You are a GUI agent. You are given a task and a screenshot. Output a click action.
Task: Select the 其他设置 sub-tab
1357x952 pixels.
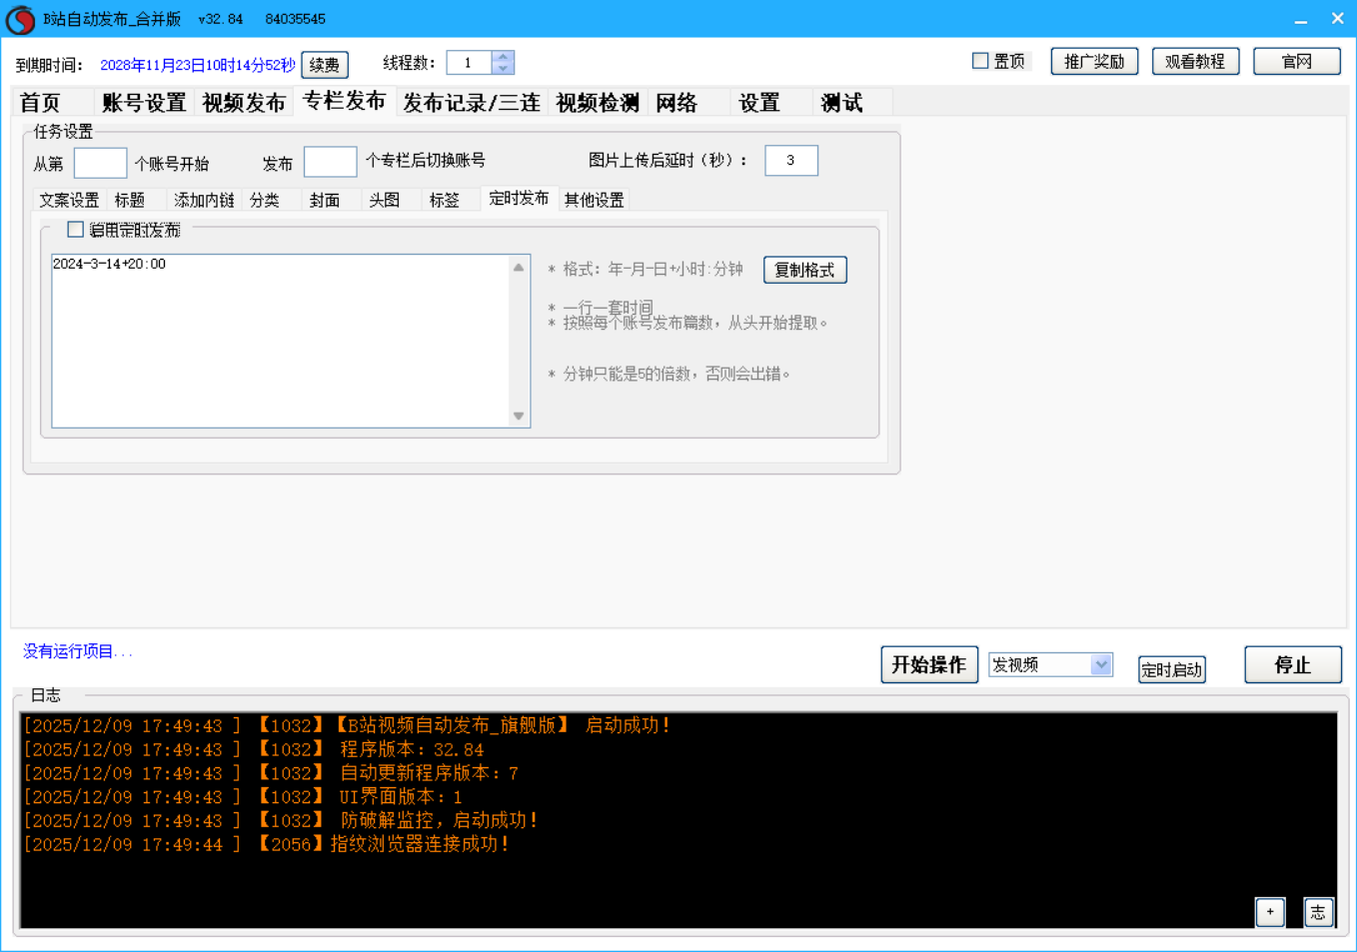click(x=594, y=200)
